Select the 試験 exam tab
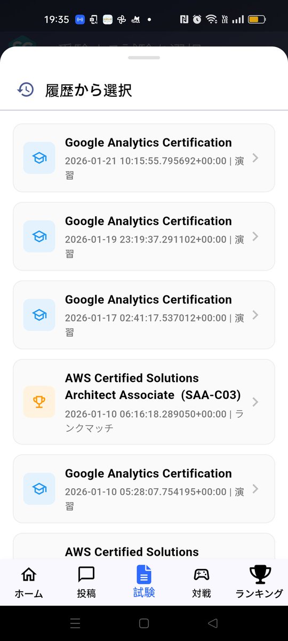Image resolution: width=288 pixels, height=641 pixels. (x=144, y=582)
